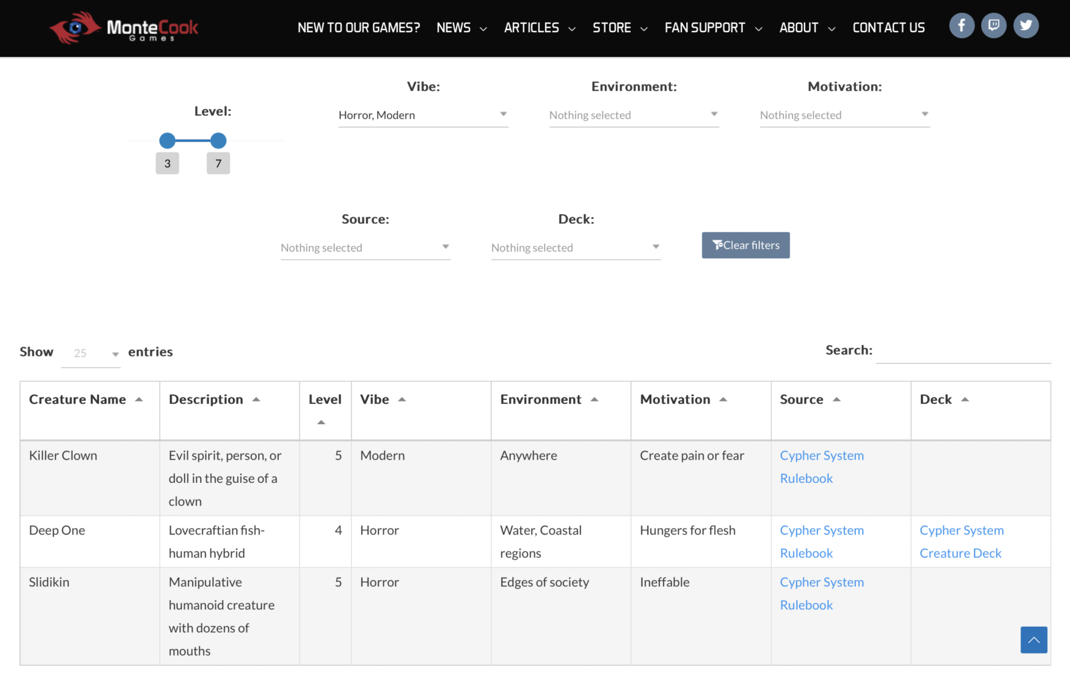
Task: Click the 'Create pain or fear' cell
Action: tap(701, 478)
